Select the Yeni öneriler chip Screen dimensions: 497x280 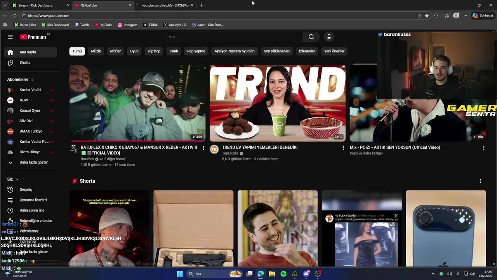[x=334, y=51]
